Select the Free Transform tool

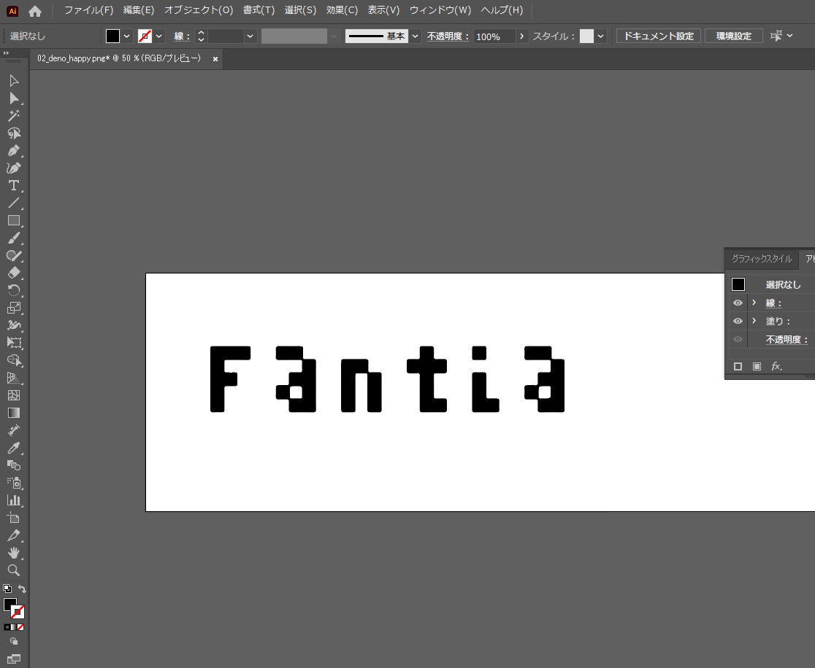pos(14,343)
